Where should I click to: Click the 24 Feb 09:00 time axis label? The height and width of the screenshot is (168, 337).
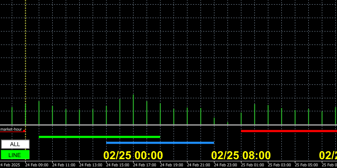[x=37, y=165]
